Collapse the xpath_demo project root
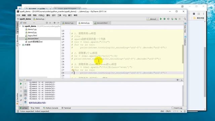This screenshot has width=215, height=121. [x=20, y=26]
